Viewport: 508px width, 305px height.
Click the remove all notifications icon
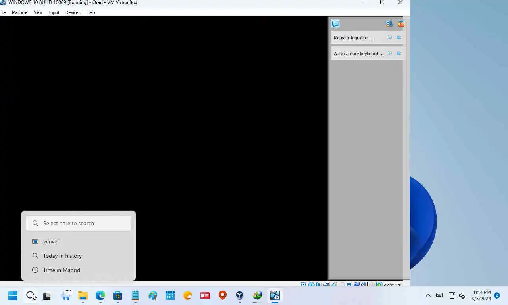click(x=401, y=24)
